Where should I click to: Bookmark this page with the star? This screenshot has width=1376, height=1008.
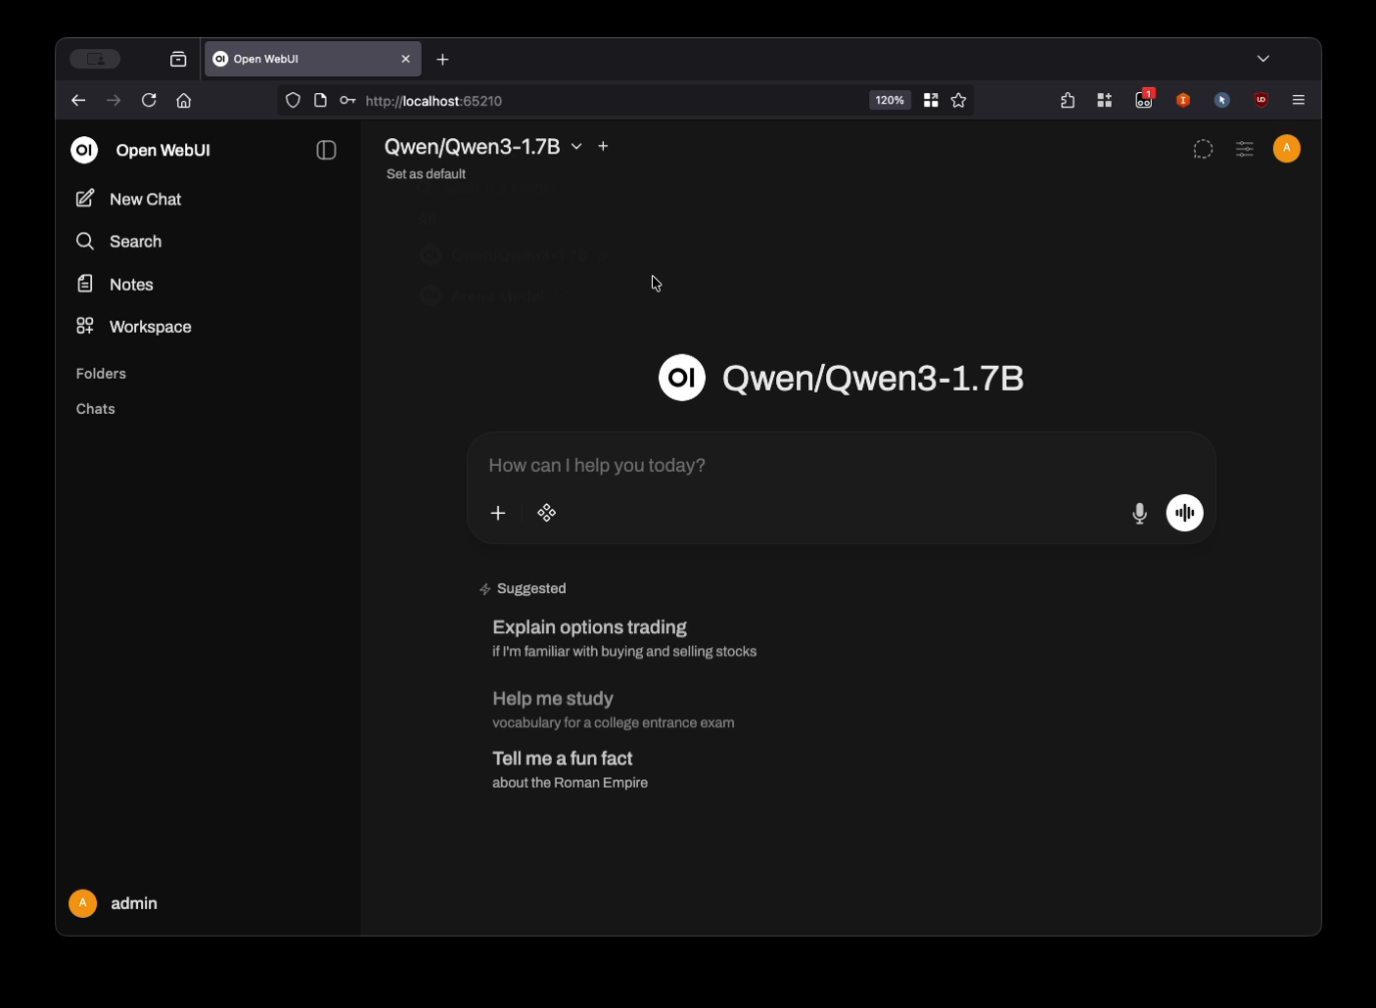coord(959,100)
